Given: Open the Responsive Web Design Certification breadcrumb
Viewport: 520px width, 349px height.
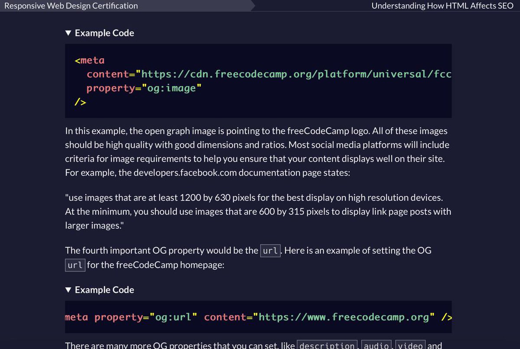Looking at the screenshot, I should click(71, 6).
